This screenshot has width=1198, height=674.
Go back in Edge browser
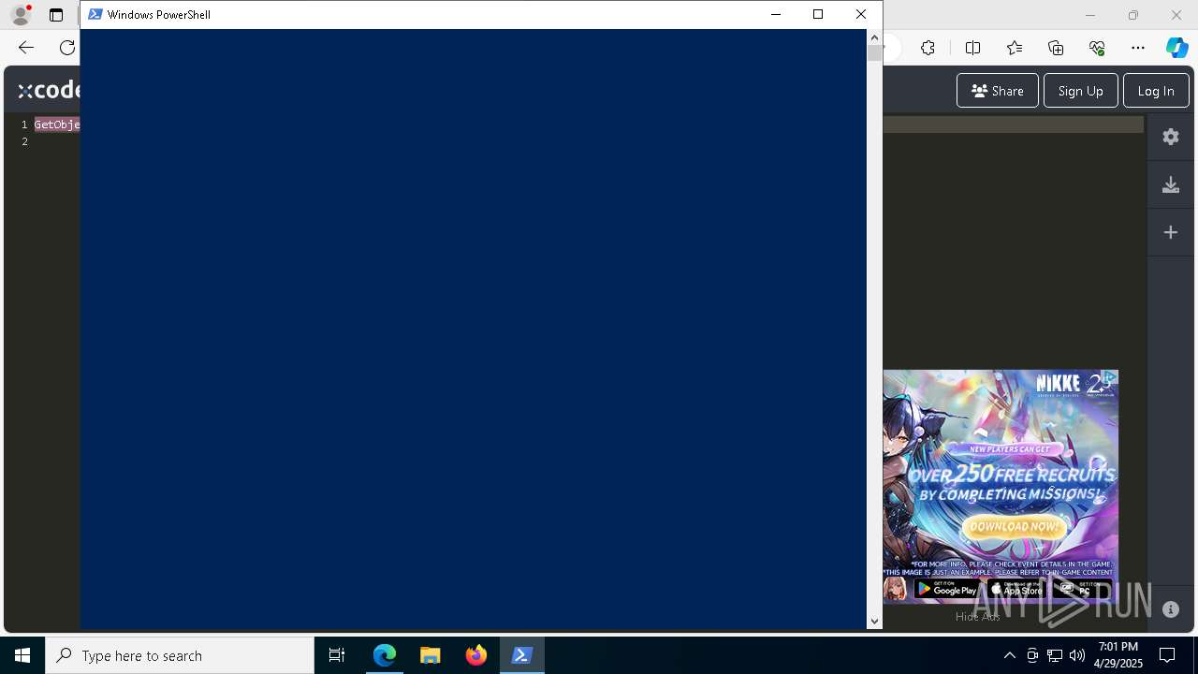pos(26,48)
